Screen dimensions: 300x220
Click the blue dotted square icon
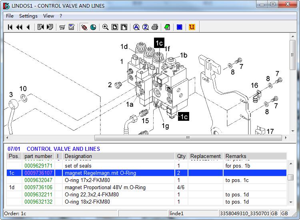pos(180,27)
